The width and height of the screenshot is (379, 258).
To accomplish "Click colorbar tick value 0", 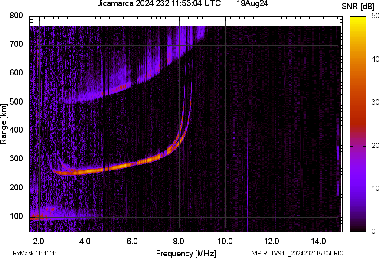I will point(374,232).
